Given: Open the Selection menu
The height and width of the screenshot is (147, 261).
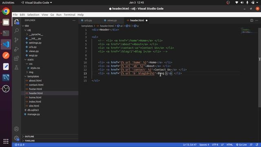Looking at the screenshot, I should (x=33, y=15).
